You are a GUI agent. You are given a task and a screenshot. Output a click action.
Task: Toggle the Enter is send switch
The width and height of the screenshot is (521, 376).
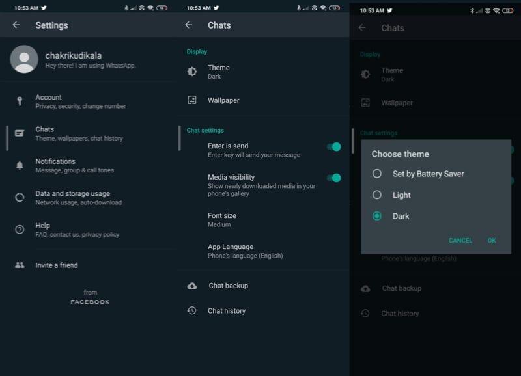pos(334,146)
